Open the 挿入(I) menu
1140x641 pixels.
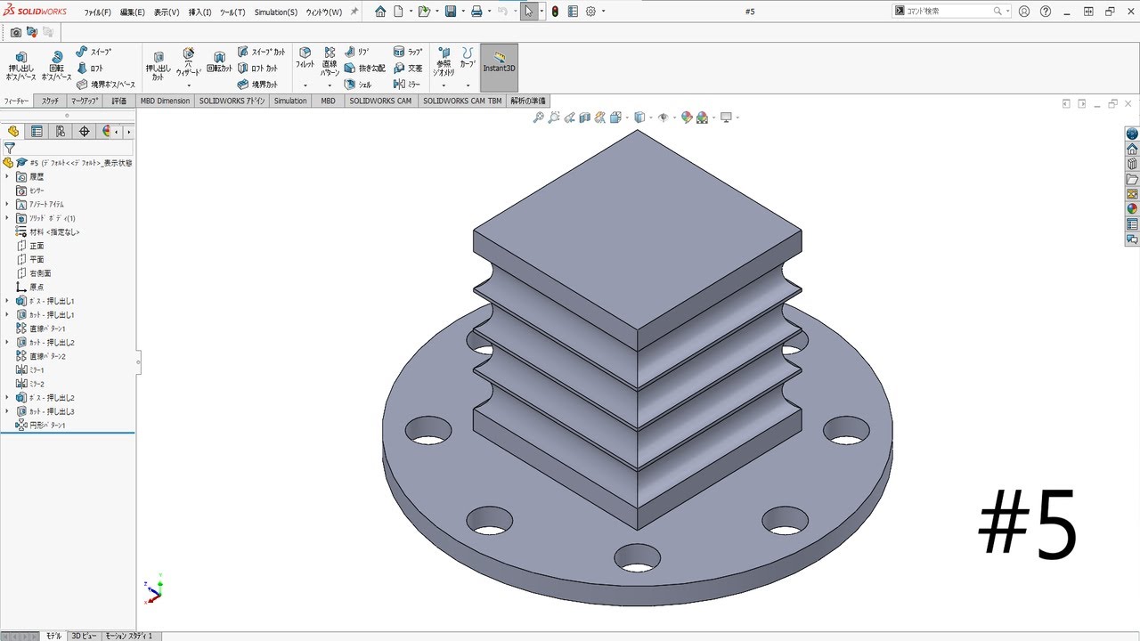coord(200,12)
